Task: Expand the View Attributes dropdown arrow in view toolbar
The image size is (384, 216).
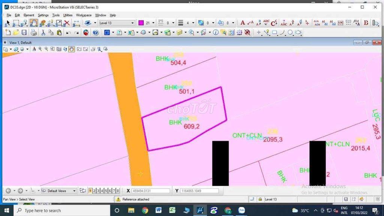Action: click(x=10, y=49)
